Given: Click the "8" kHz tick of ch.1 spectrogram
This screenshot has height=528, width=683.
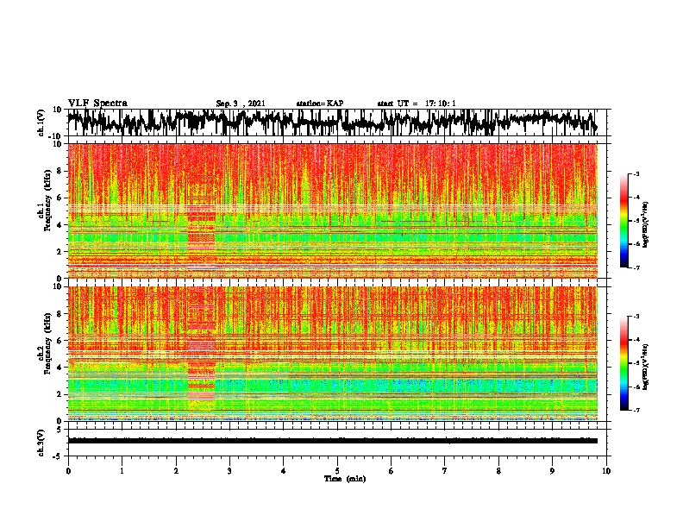Looking at the screenshot, I should [x=60, y=171].
